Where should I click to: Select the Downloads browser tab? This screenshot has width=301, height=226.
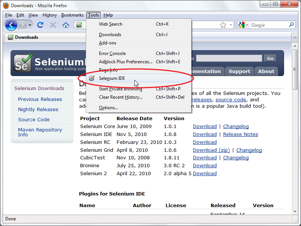[45, 37]
